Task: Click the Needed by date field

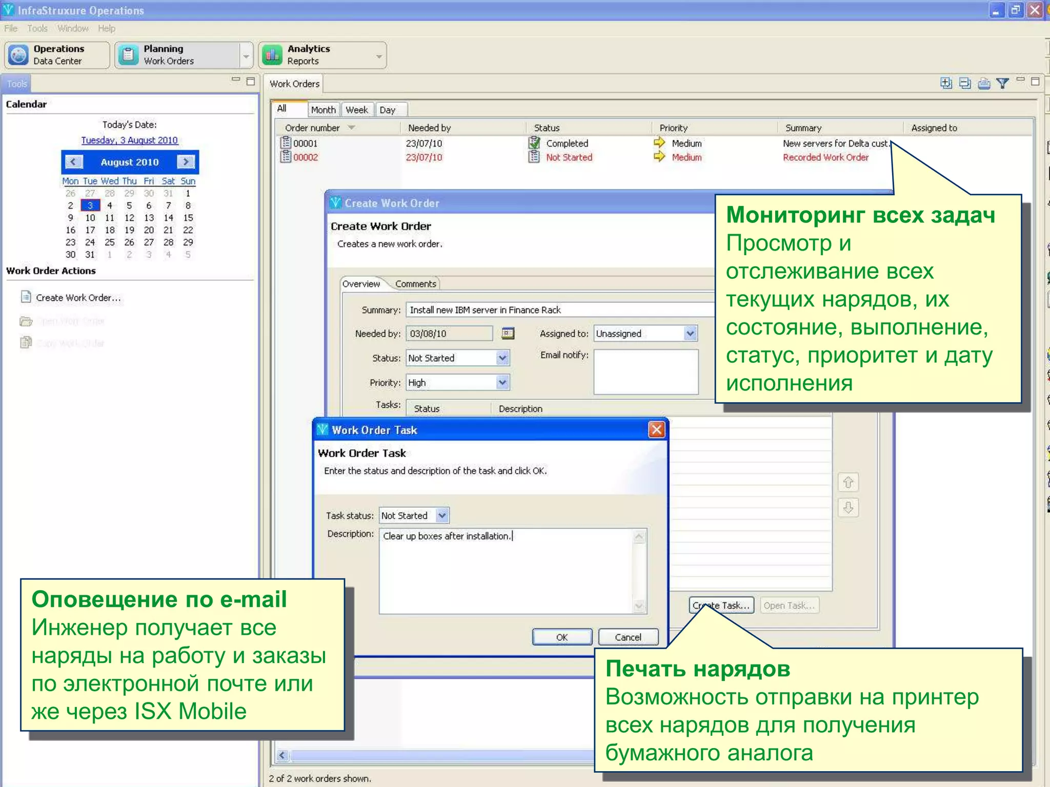Action: (x=449, y=334)
